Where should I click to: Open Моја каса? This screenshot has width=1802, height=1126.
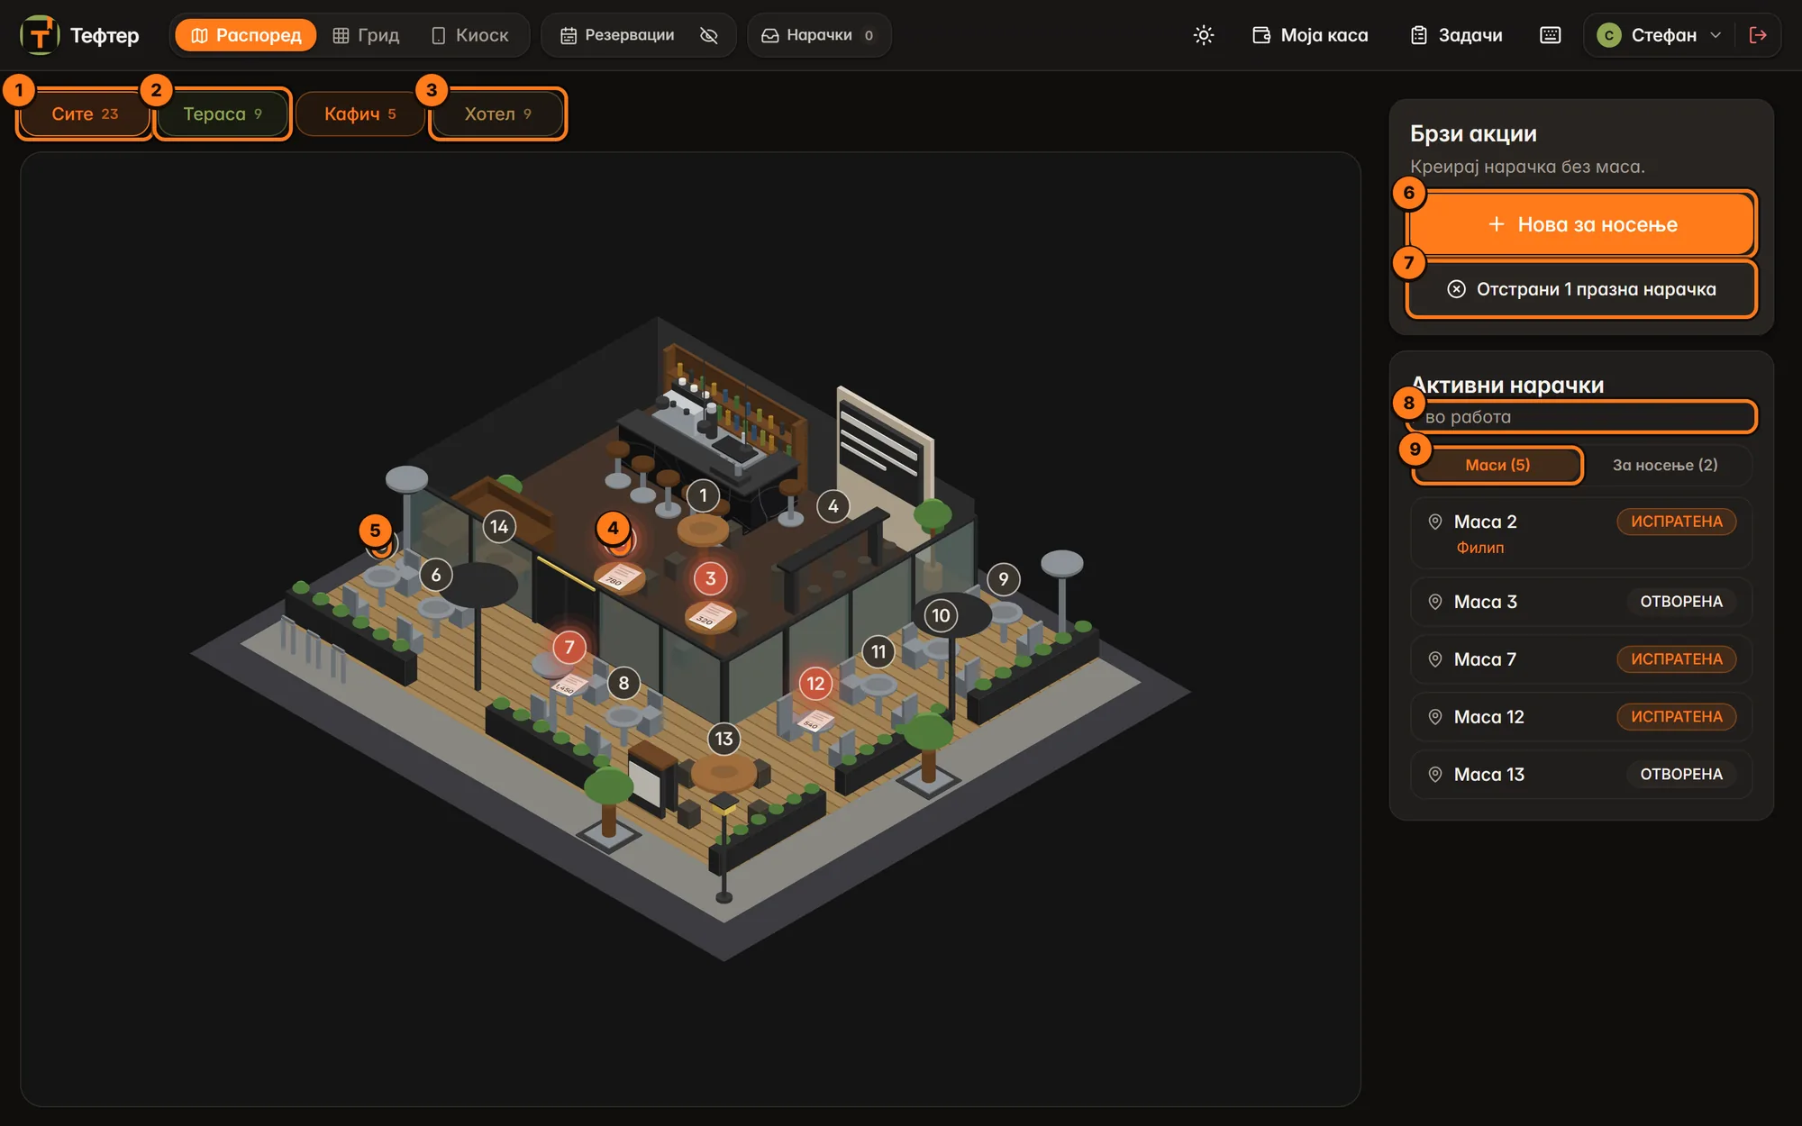1311,35
